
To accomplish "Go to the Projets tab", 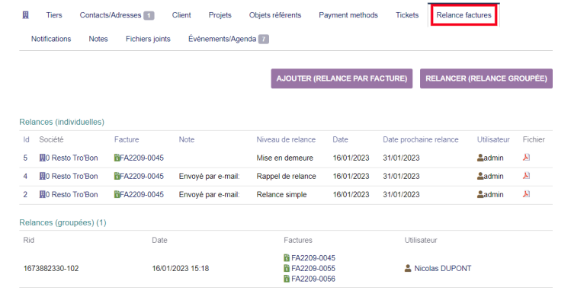I will pos(220,15).
